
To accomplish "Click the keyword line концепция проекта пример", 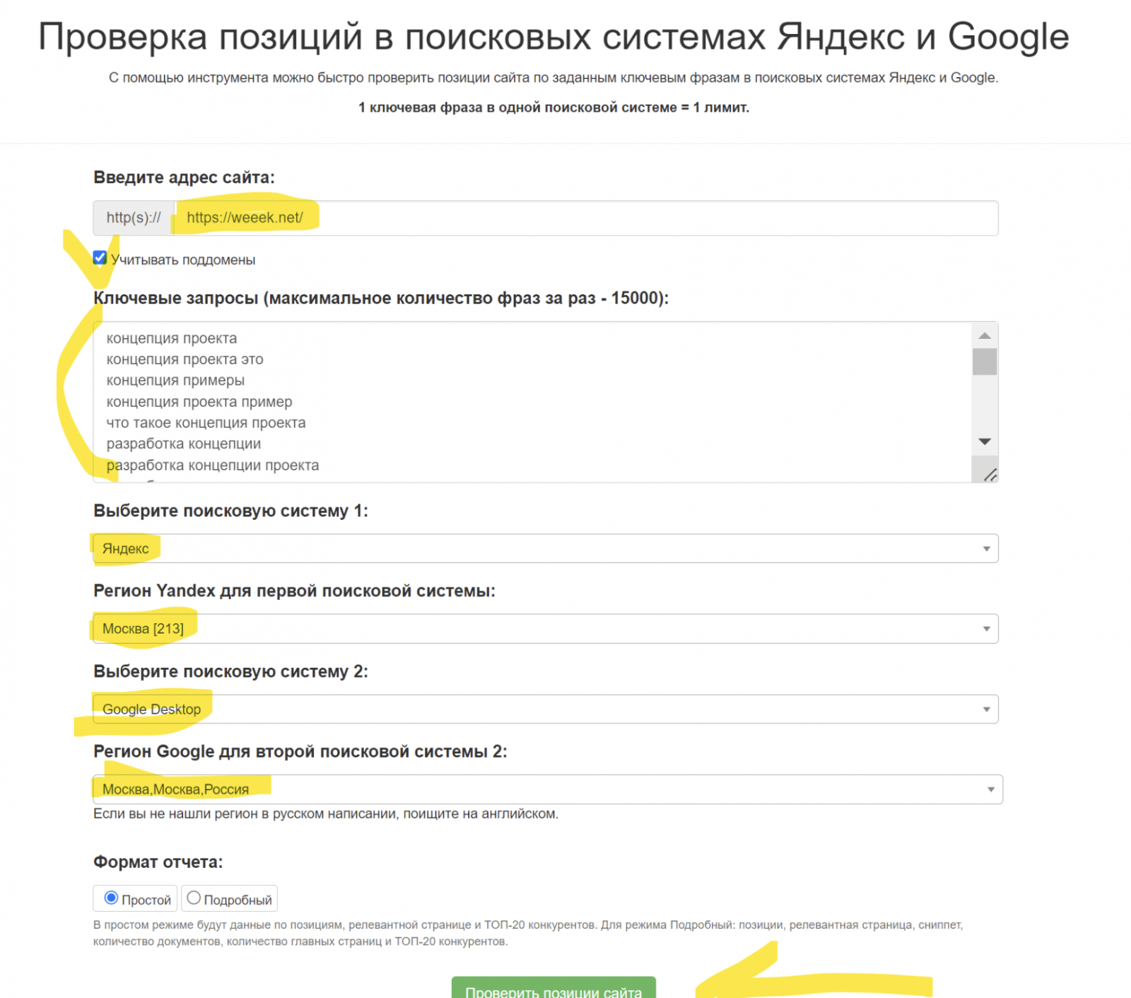I will click(199, 402).
